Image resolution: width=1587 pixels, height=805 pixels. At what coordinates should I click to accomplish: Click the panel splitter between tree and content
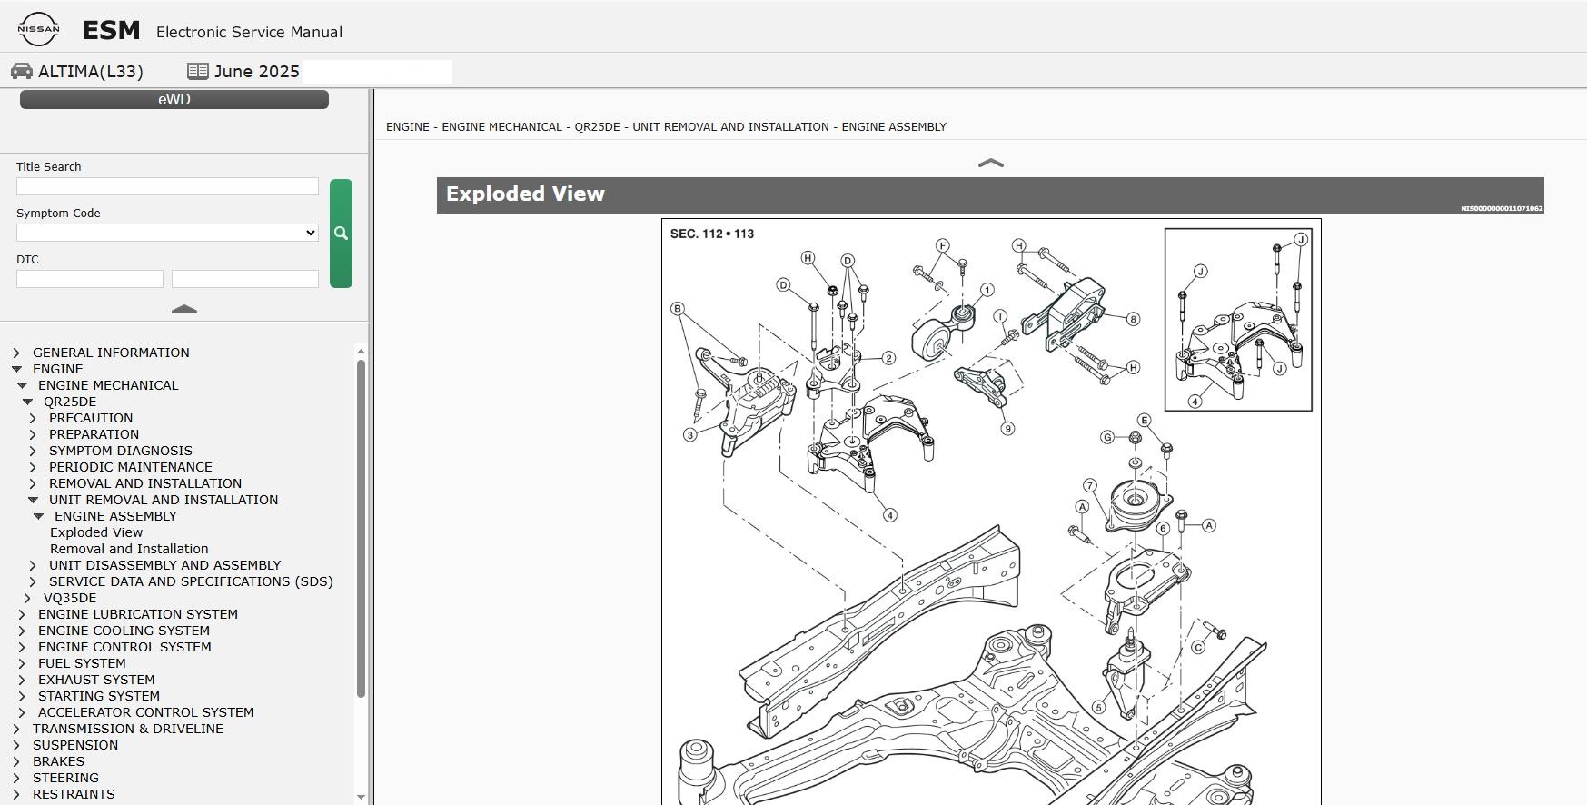[x=371, y=447]
